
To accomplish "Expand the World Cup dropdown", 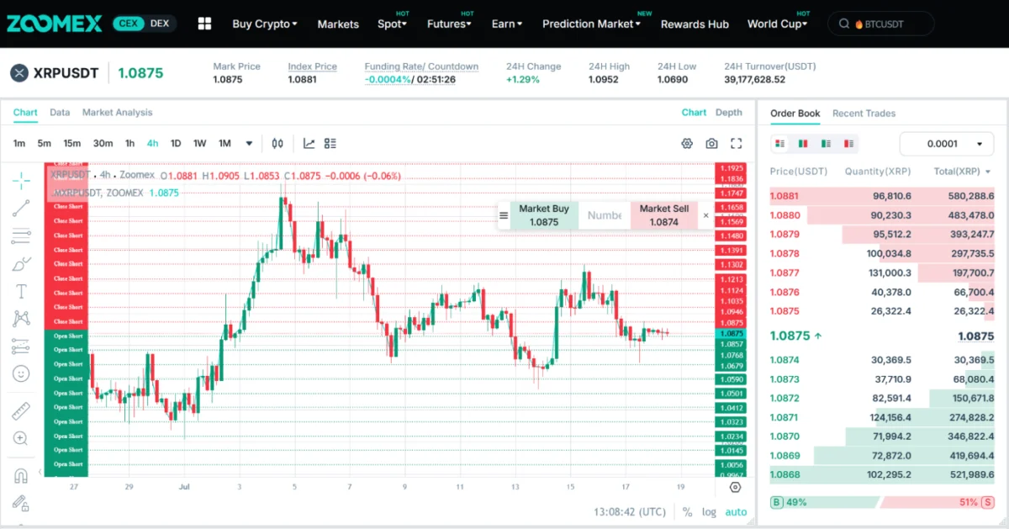I will 777,24.
